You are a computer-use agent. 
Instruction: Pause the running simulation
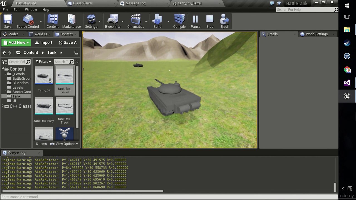196,21
